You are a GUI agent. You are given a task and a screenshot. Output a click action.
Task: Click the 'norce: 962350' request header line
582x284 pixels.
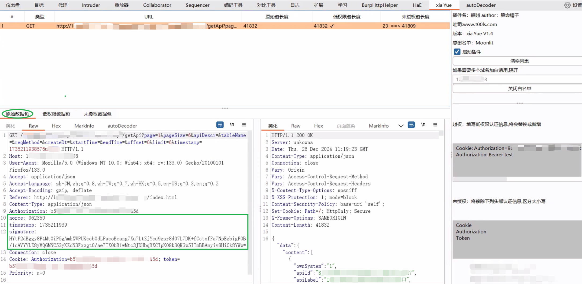tap(27, 218)
